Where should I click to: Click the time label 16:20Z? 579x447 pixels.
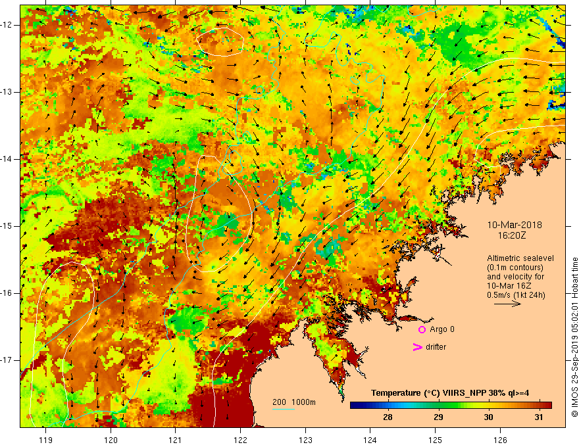click(511, 235)
